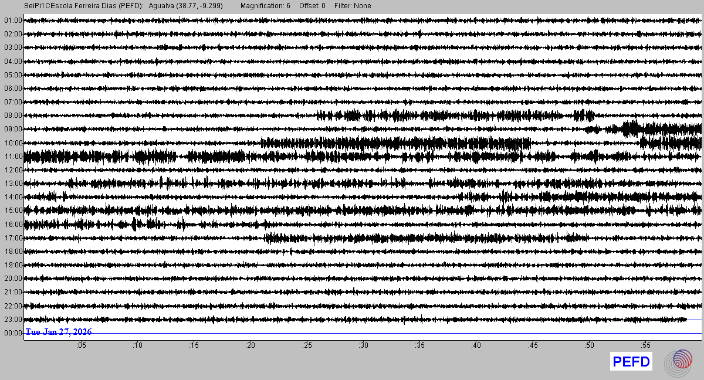Select the 01:00 hour row label
The height and width of the screenshot is (380, 704).
point(12,21)
